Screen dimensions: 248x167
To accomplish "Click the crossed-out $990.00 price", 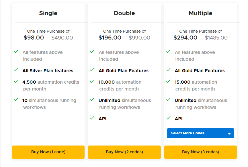I will [x=139, y=38].
